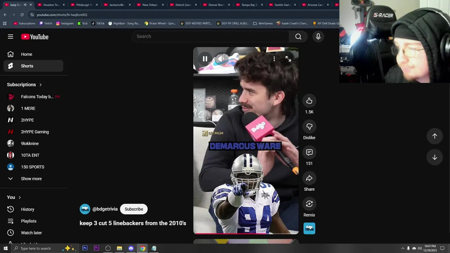450x253 pixels.
Task: Open 2HYPE Gaming channel
Action: point(33,132)
